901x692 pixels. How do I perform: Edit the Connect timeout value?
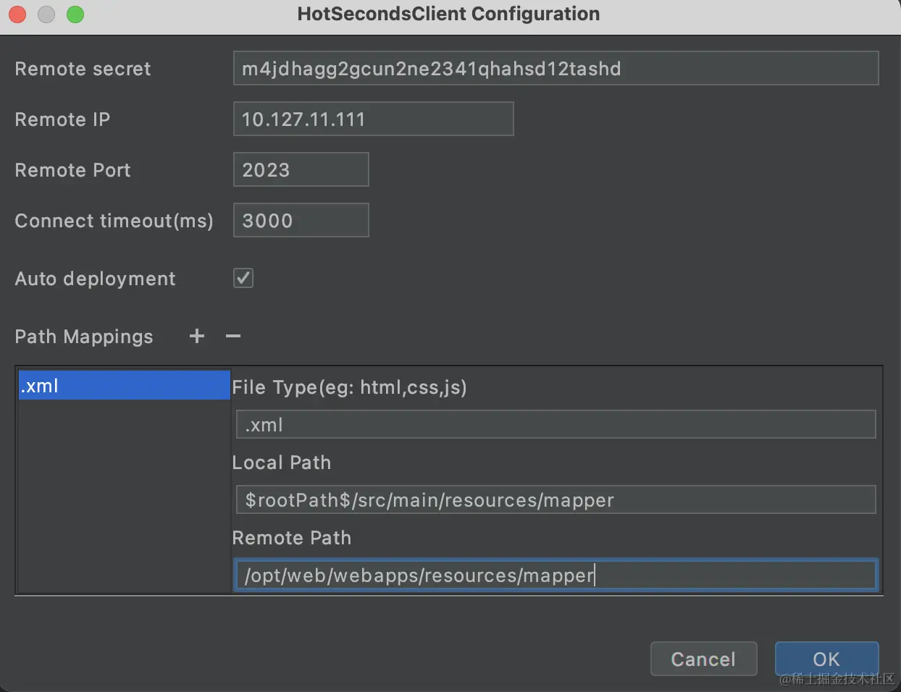click(301, 221)
